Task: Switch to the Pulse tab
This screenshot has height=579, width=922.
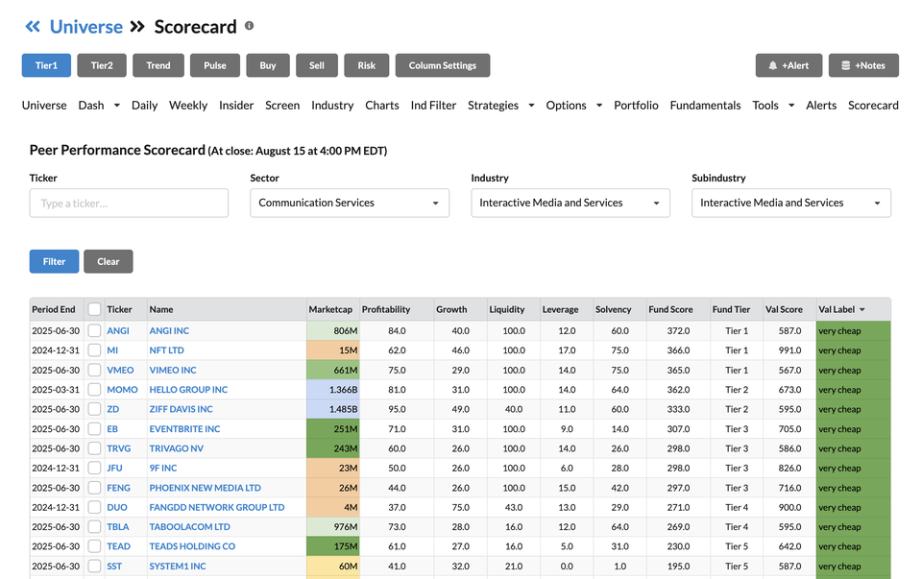Action: pyautogui.click(x=215, y=65)
